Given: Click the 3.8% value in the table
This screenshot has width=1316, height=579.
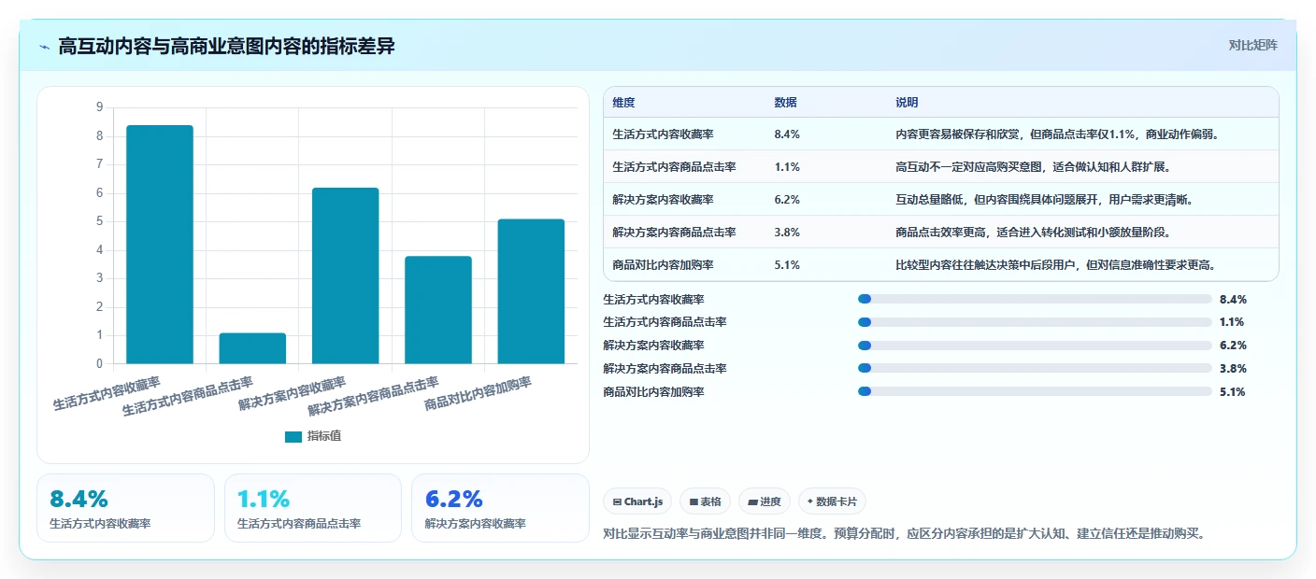Looking at the screenshot, I should [787, 233].
